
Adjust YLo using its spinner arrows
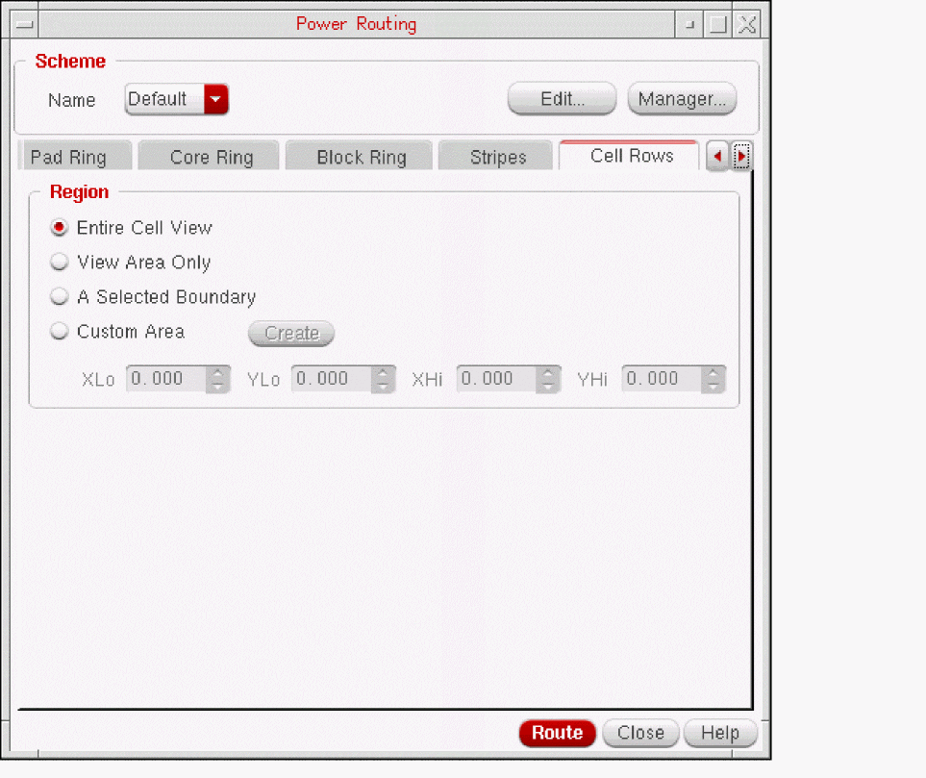384,379
